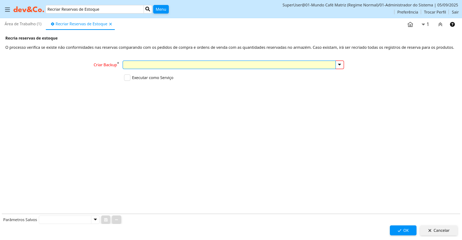Collapse the header with double-chevron icon
The image size is (462, 240).
tap(440, 24)
